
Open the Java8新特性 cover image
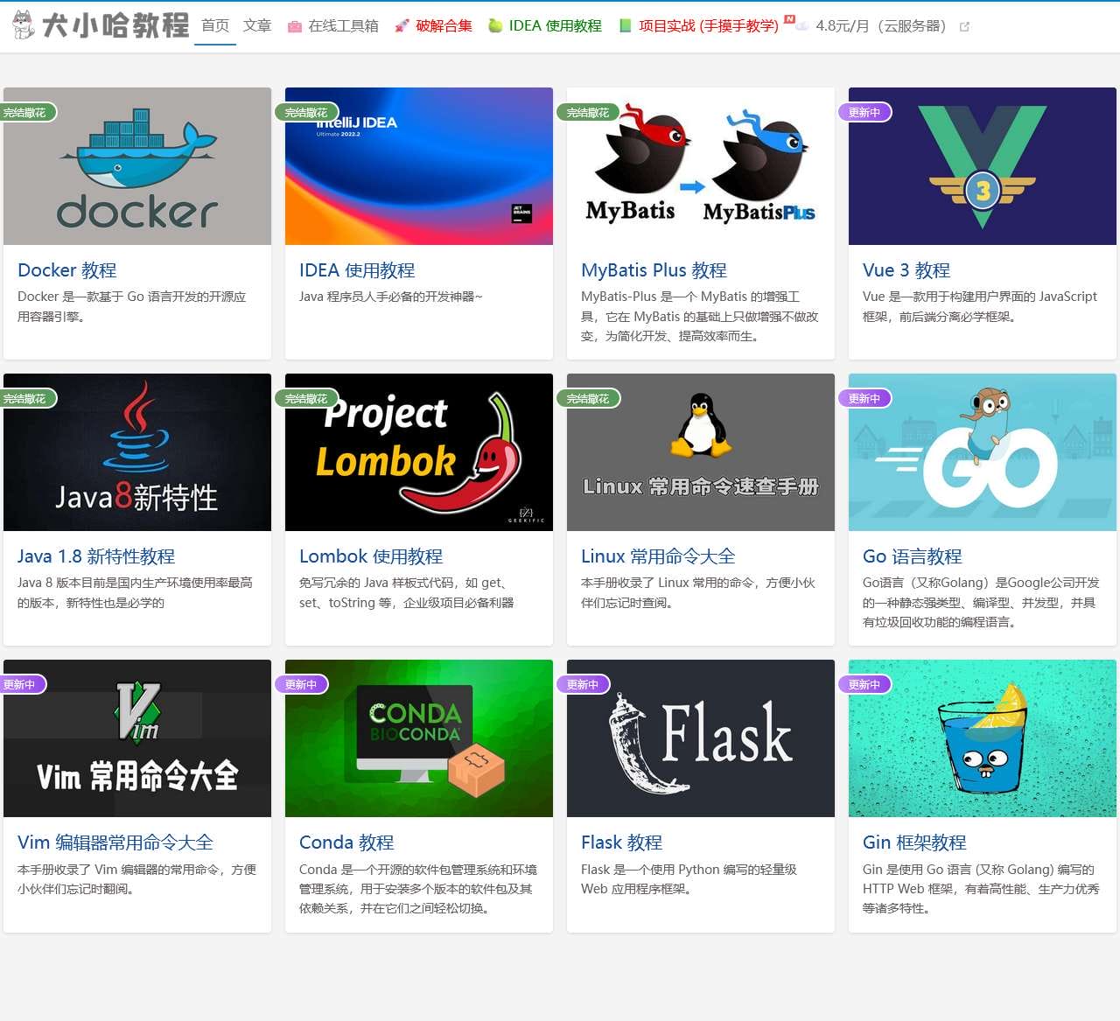137,452
